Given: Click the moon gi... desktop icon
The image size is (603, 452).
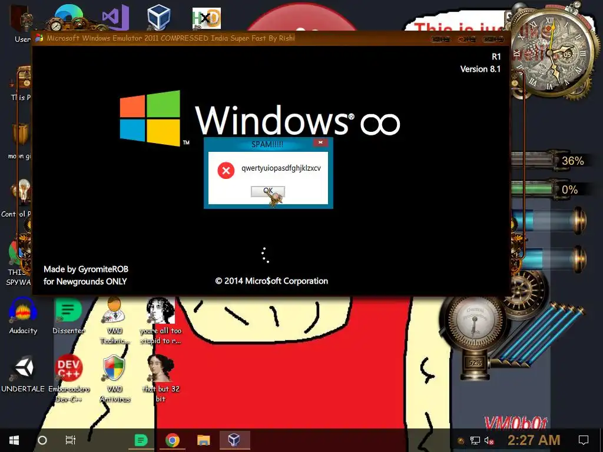Looking at the screenshot, I should pos(21,141).
